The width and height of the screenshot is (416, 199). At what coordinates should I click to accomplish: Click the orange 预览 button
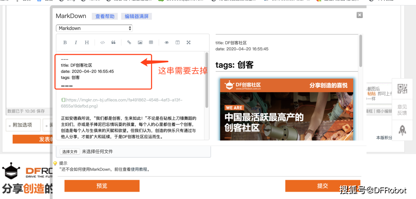click(x=102, y=186)
